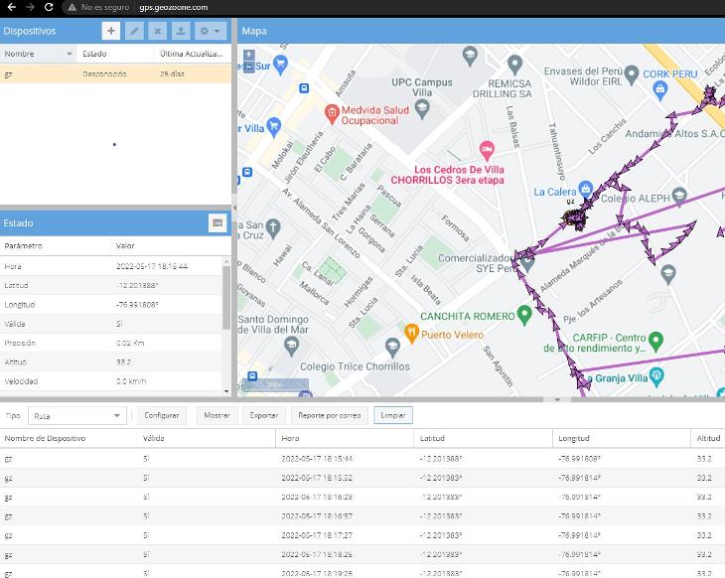Click the Comercializadora SYE map pin

pos(527,262)
